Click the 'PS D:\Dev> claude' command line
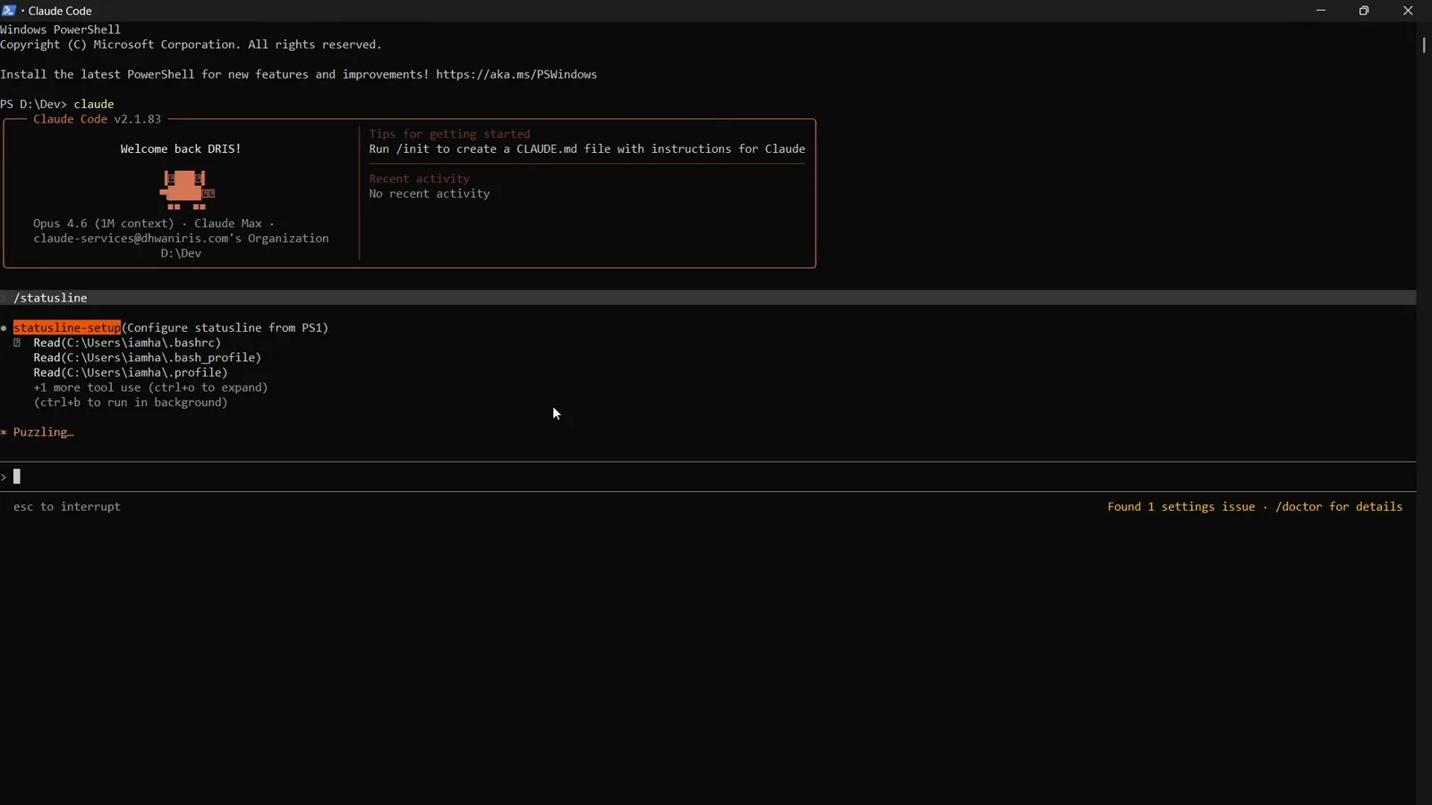 [x=57, y=105]
